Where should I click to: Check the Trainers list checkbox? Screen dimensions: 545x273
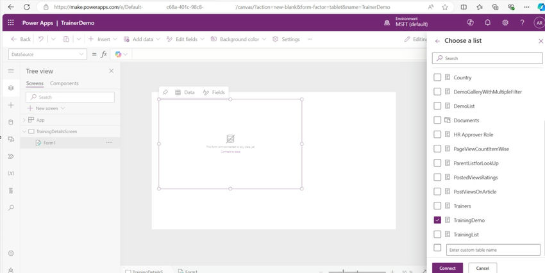(x=437, y=206)
